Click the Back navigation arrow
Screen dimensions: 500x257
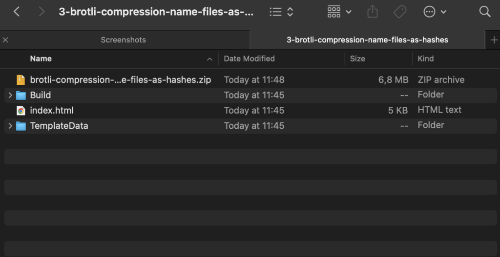(17, 12)
